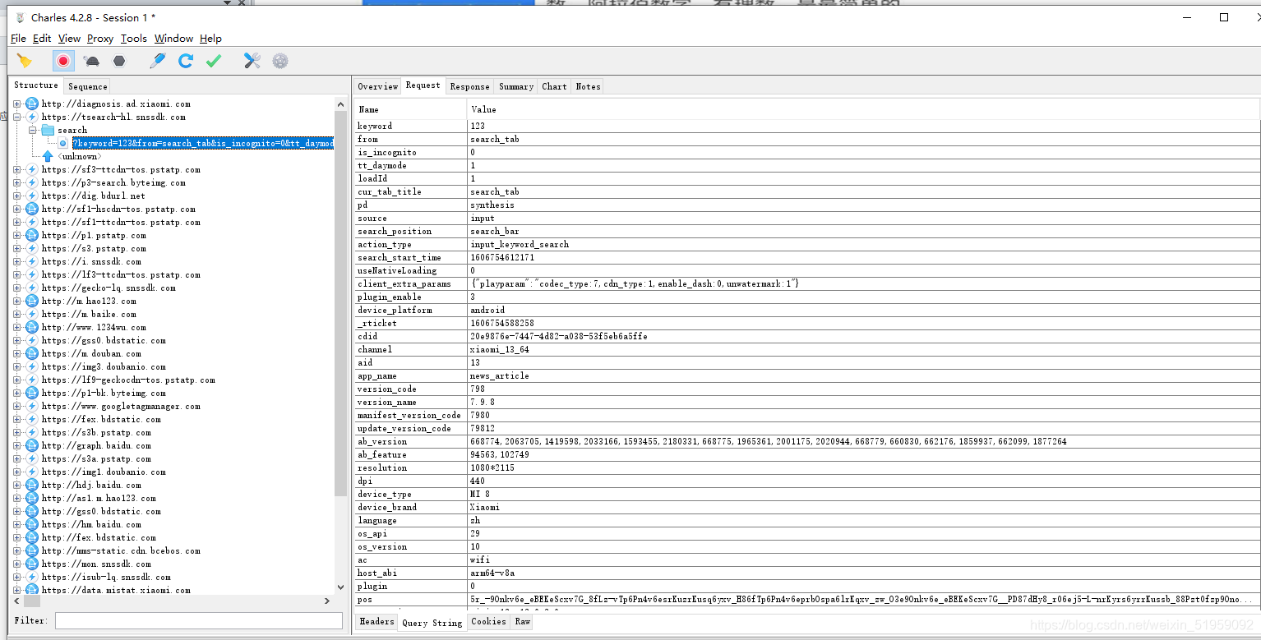
Task: Open the Help menu
Action: [210, 39]
